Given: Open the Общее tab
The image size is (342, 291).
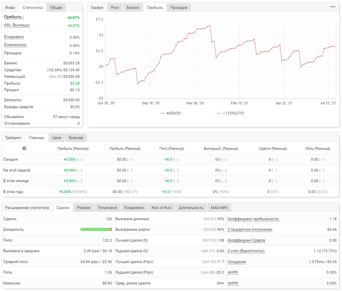Looking at the screenshot, I should click(56, 7).
